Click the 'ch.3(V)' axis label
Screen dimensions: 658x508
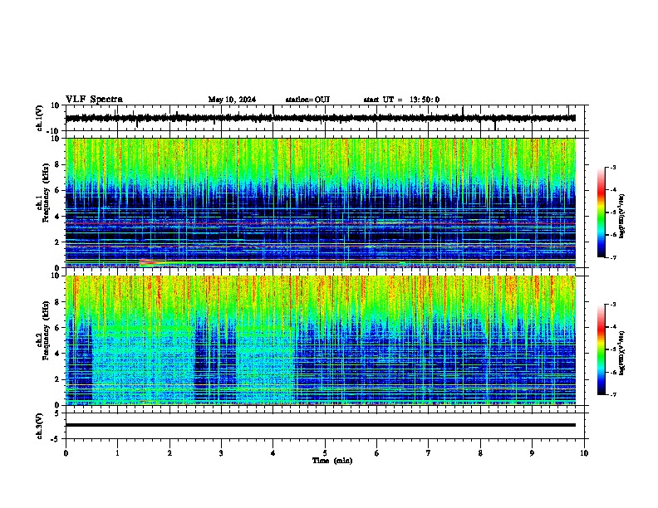click(x=39, y=426)
